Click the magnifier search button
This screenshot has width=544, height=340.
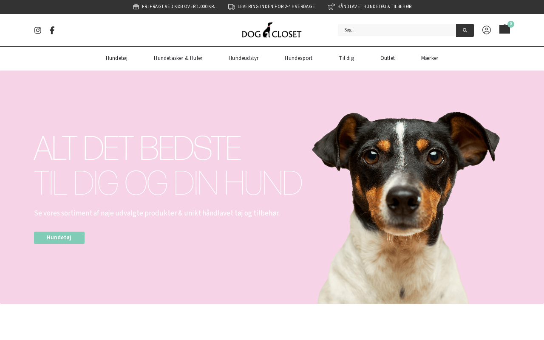tap(465, 30)
